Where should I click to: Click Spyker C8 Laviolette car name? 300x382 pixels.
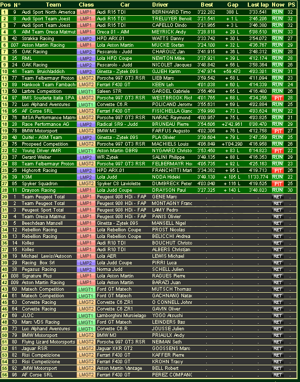coord(119,183)
